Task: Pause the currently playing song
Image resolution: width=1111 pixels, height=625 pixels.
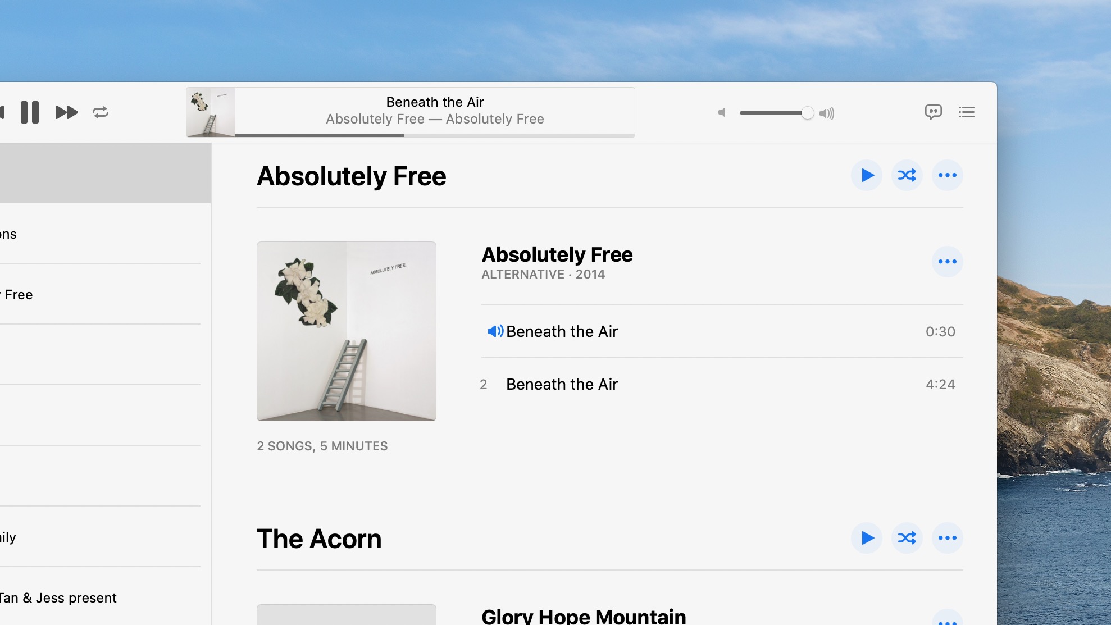Action: [x=30, y=112]
